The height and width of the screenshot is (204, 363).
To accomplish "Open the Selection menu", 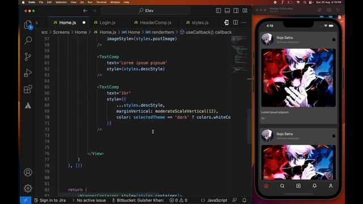I will (x=61, y=2).
